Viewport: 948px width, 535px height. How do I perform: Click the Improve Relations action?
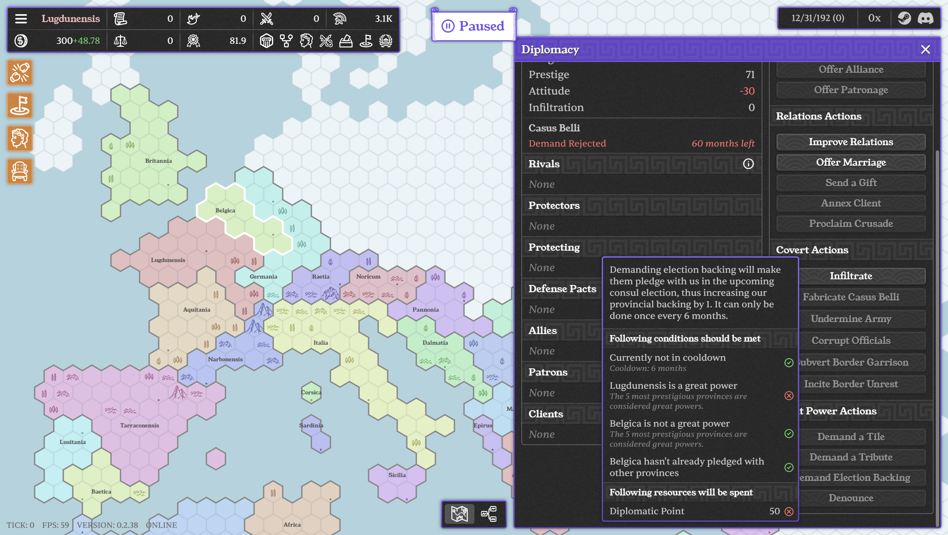tap(851, 142)
